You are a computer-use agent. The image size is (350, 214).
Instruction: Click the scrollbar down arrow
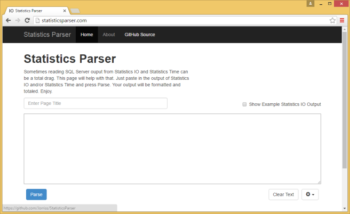tap(345, 209)
